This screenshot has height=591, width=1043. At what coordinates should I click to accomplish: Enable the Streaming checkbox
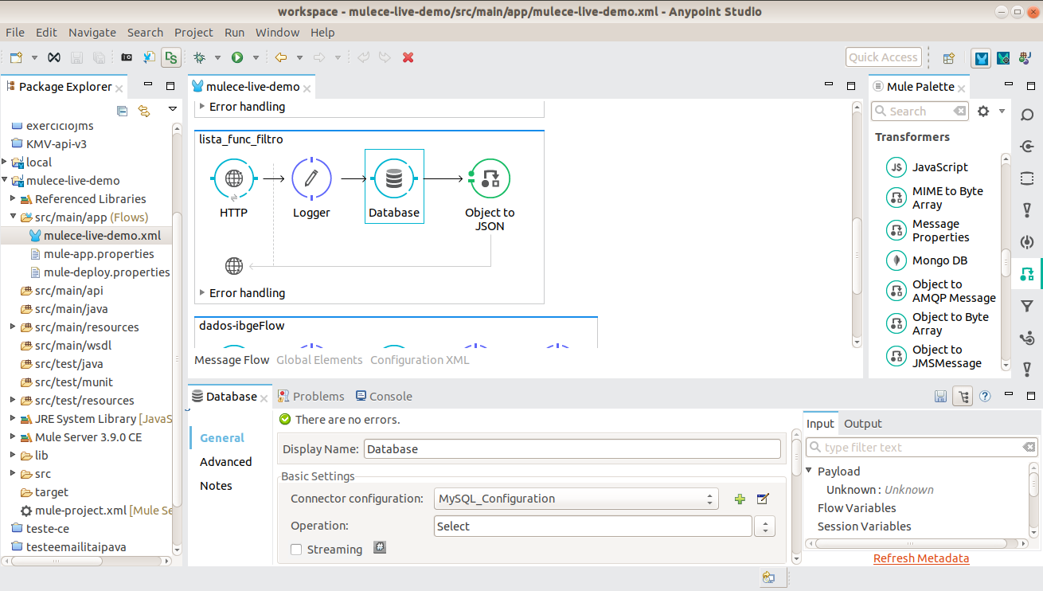coord(296,550)
